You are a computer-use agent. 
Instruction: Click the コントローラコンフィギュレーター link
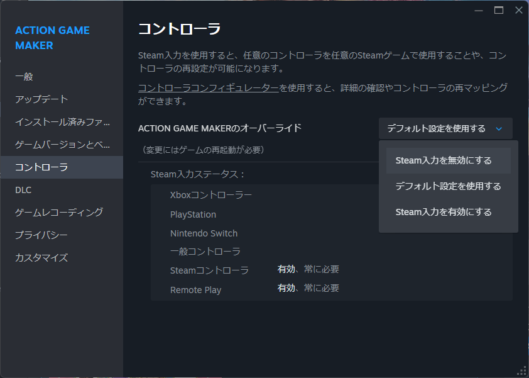click(209, 88)
